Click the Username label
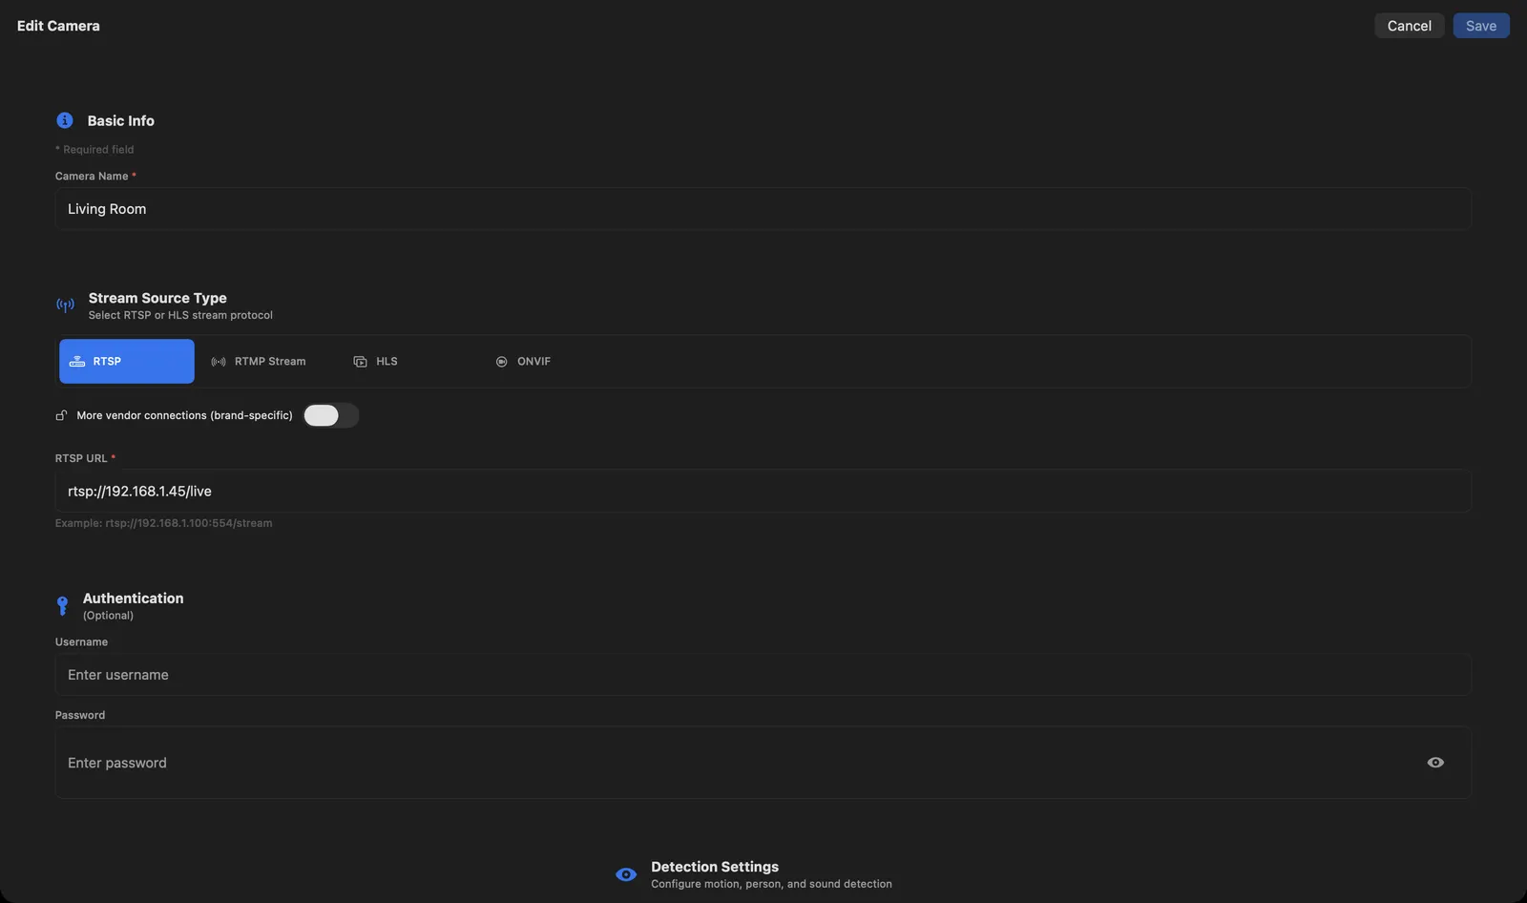 [x=81, y=642]
